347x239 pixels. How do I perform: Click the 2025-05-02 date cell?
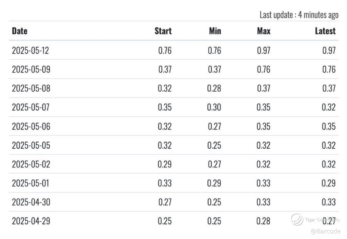point(31,164)
